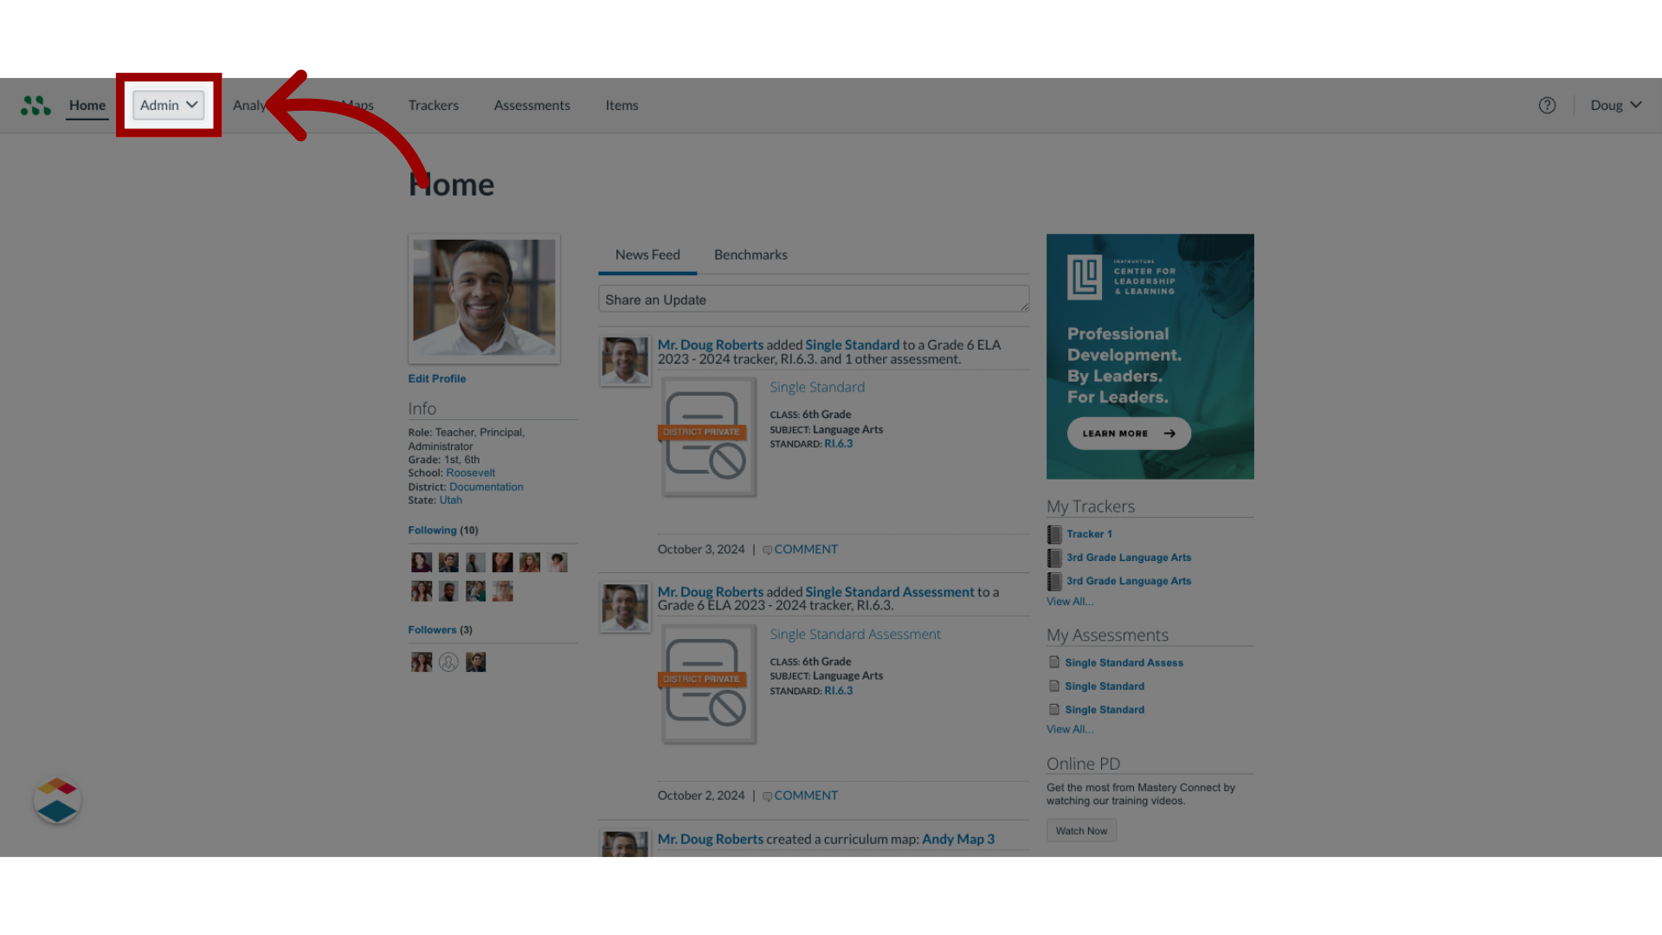The image size is (1662, 935).
Task: Expand the Items menu option
Action: pos(620,105)
